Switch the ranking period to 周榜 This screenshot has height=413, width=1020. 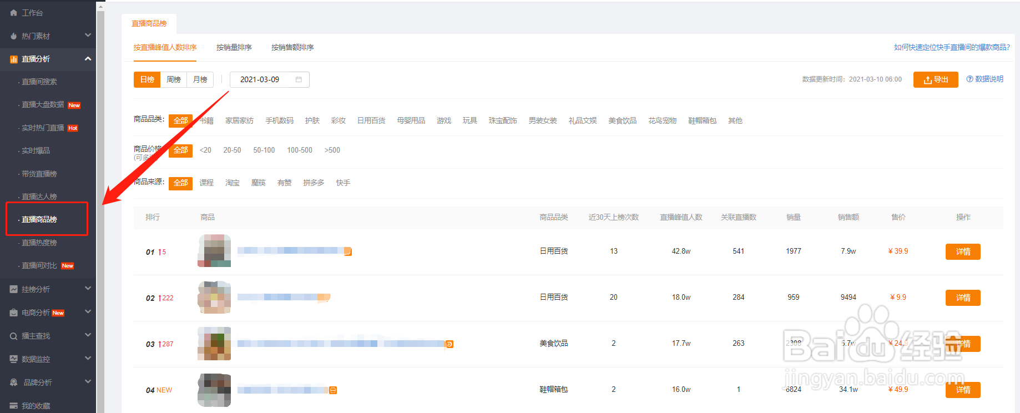[x=174, y=79]
